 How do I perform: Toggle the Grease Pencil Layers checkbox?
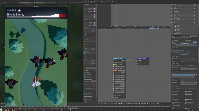click(85, 34)
